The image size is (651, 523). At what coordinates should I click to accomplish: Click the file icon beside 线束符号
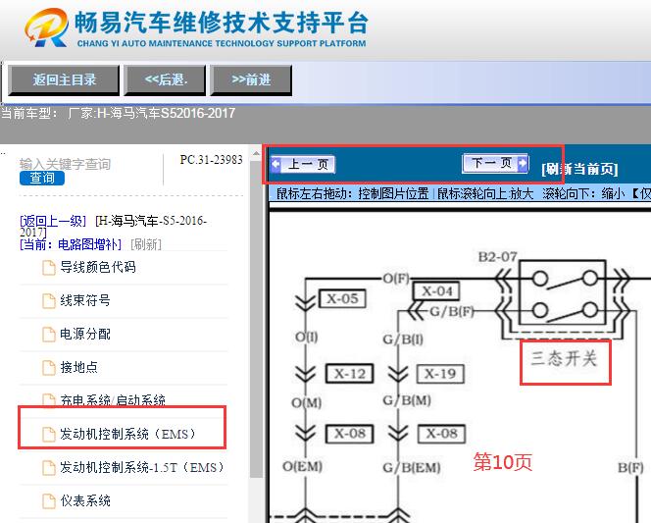click(49, 301)
